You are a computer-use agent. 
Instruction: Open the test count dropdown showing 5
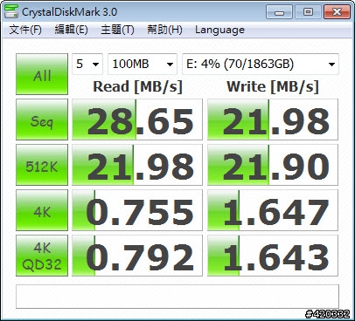pyautogui.click(x=87, y=64)
